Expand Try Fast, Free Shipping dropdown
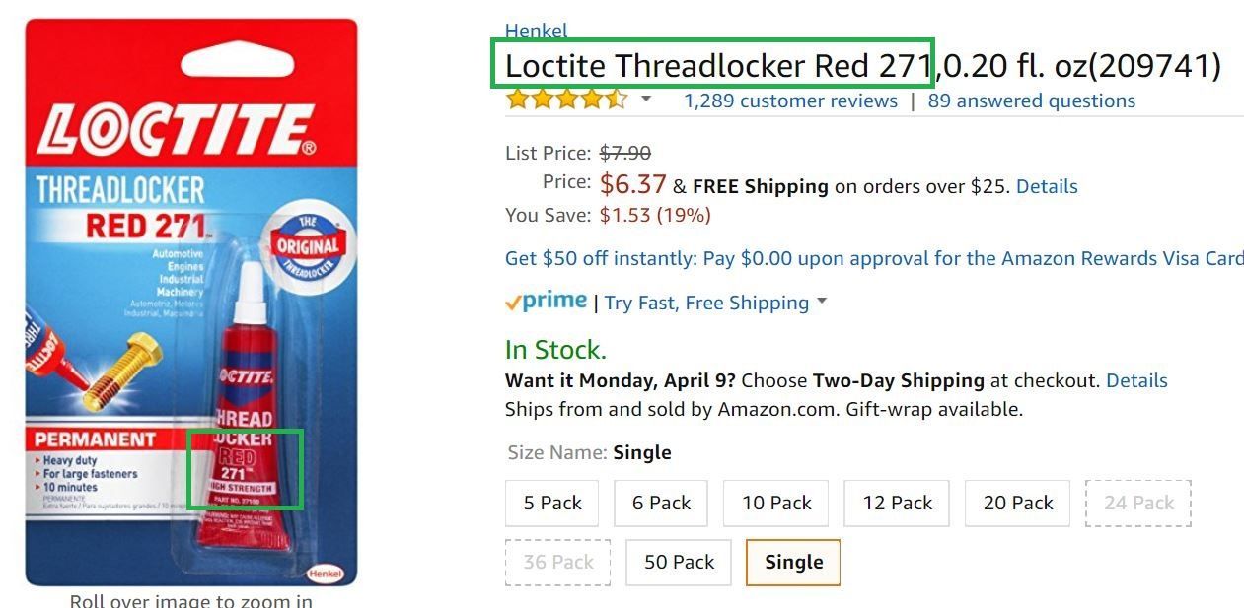This screenshot has height=608, width=1244. [821, 302]
